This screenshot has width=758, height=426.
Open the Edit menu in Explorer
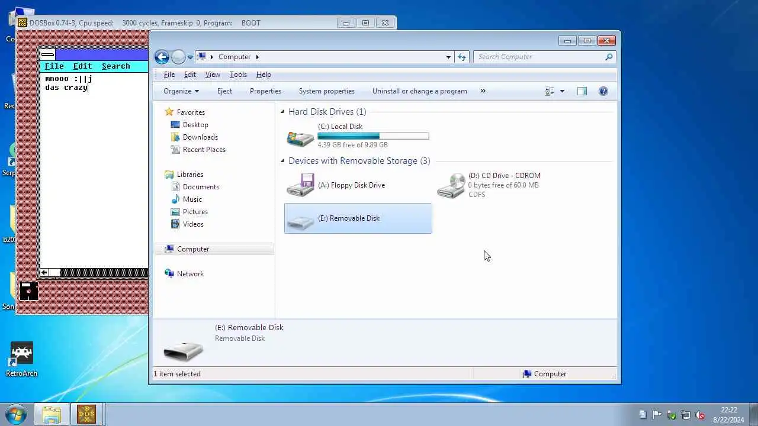click(189, 75)
